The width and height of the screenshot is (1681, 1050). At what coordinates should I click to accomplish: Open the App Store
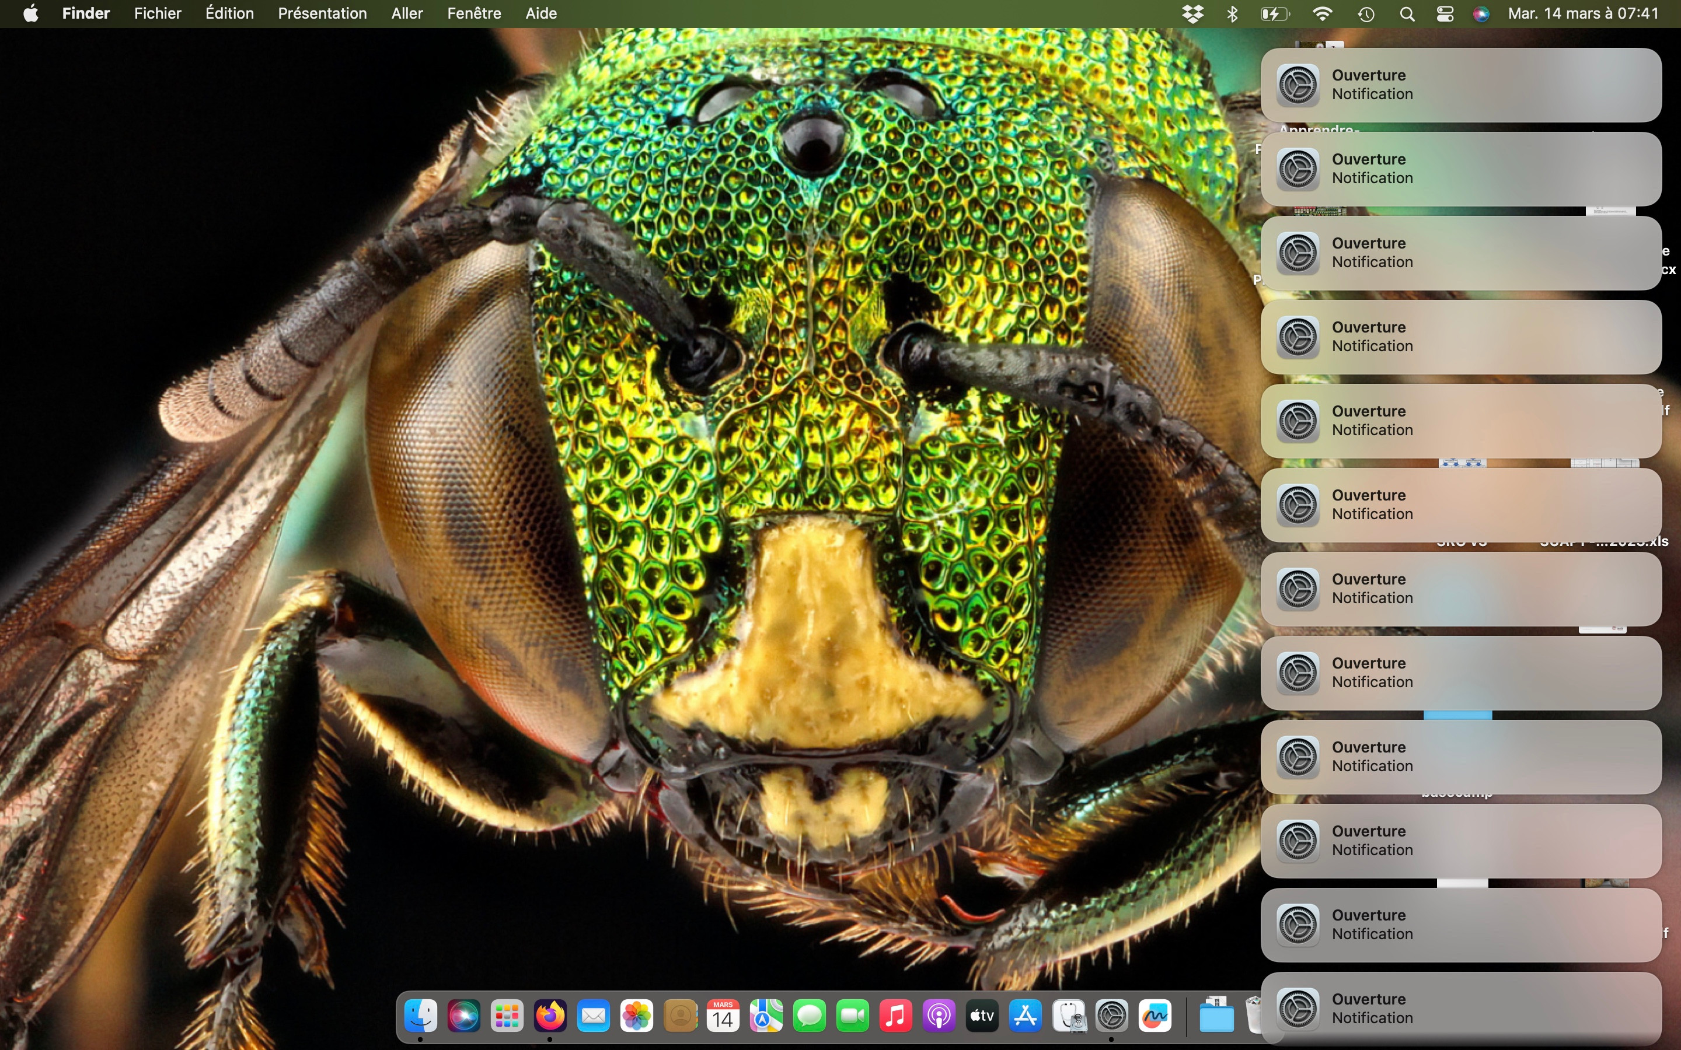1026,1017
